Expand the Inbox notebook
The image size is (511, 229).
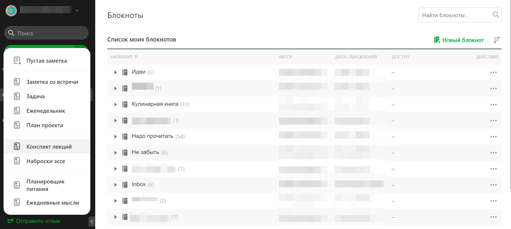coord(116,185)
